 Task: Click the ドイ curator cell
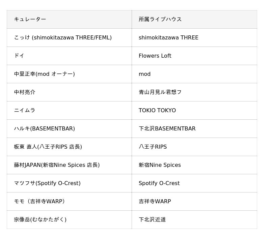(69, 56)
